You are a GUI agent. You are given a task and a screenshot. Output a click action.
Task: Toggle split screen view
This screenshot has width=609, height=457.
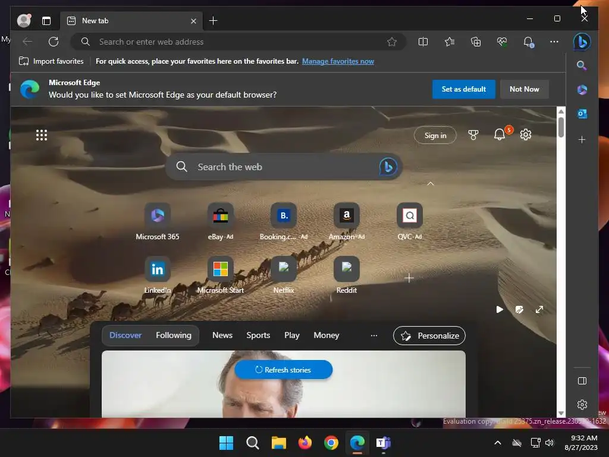(x=423, y=42)
